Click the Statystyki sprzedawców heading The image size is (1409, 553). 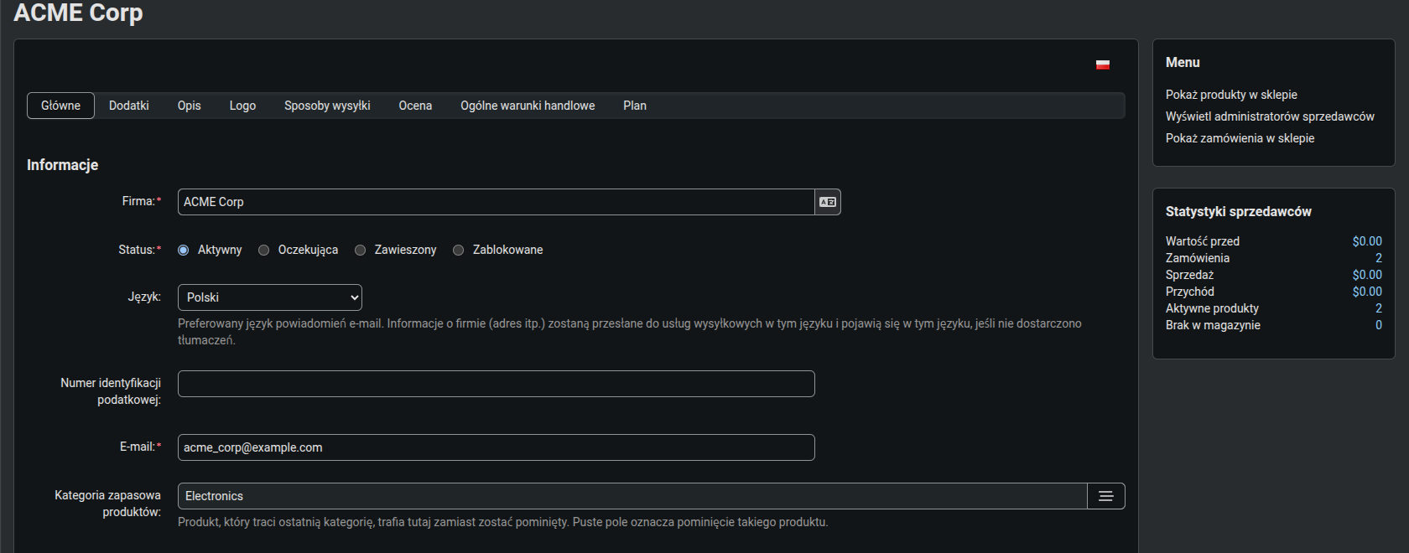1238,212
